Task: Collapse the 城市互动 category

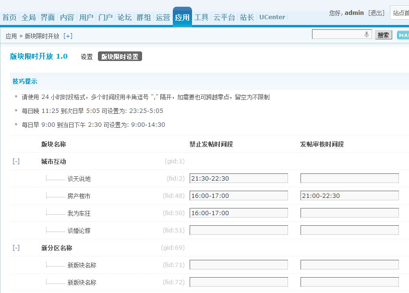Action: [16, 161]
